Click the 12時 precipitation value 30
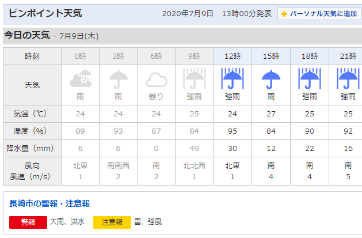Screen dimensions: 362x238 (x=233, y=148)
